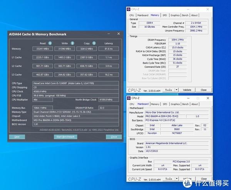Viewport: 231px width, 190px height.
Task: Click BIOS Date field 10/17/2022
Action: pyautogui.click(x=177, y=151)
